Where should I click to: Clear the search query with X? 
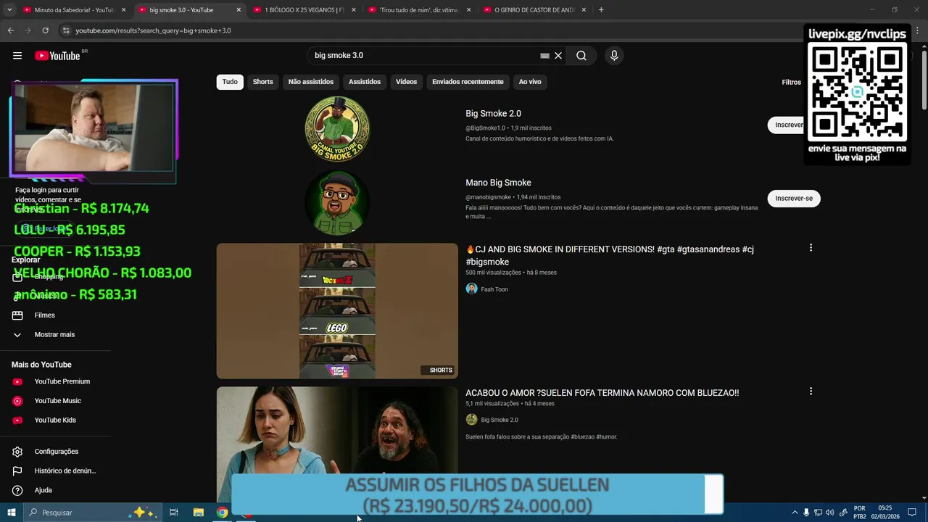[x=558, y=56]
